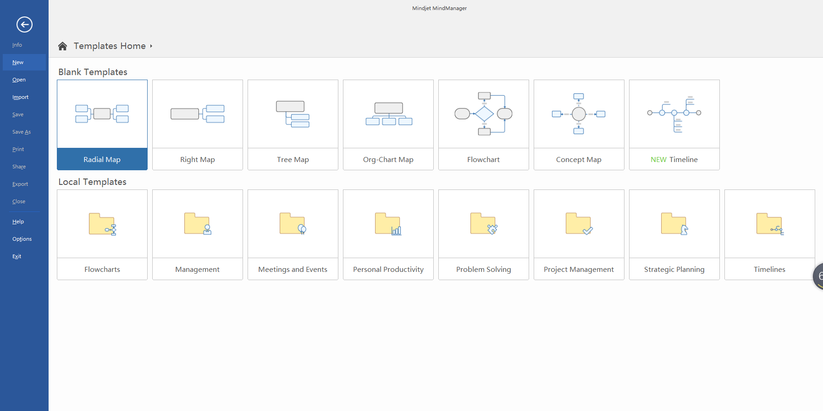823x411 pixels.
Task: Click the Management folder label
Action: coord(197,269)
